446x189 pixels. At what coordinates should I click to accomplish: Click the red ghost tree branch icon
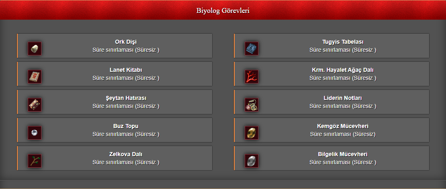pos(252,77)
